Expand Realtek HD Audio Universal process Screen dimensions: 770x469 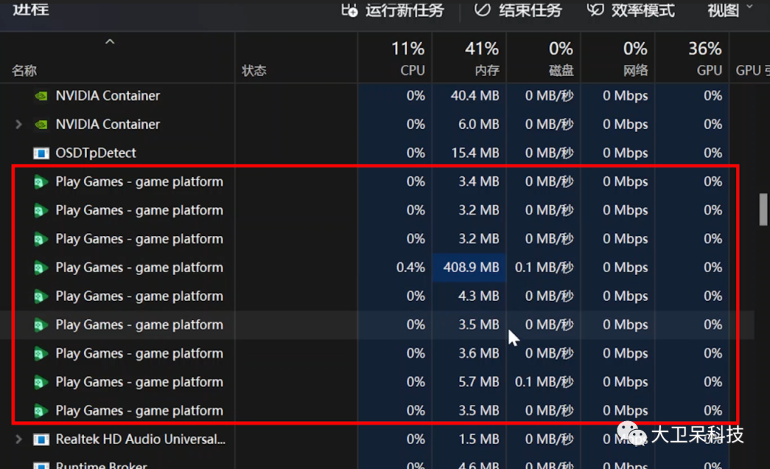pyautogui.click(x=19, y=439)
